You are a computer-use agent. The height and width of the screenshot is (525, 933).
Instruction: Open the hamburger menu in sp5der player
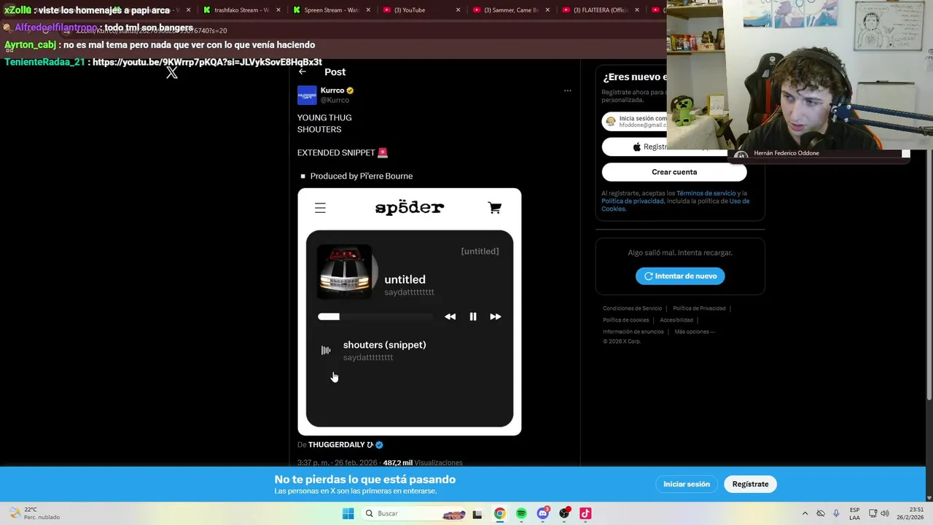tap(320, 208)
